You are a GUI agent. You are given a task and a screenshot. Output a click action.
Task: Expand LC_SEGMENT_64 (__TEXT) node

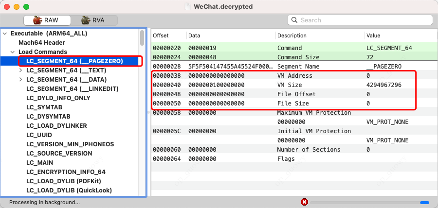20,70
